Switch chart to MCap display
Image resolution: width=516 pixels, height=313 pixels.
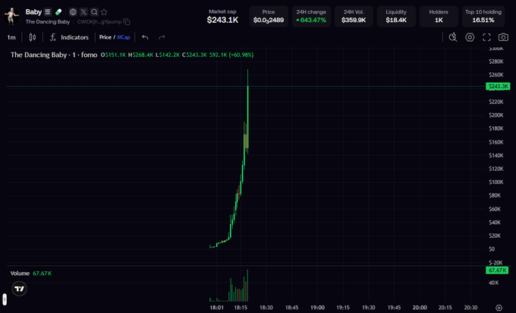click(124, 37)
